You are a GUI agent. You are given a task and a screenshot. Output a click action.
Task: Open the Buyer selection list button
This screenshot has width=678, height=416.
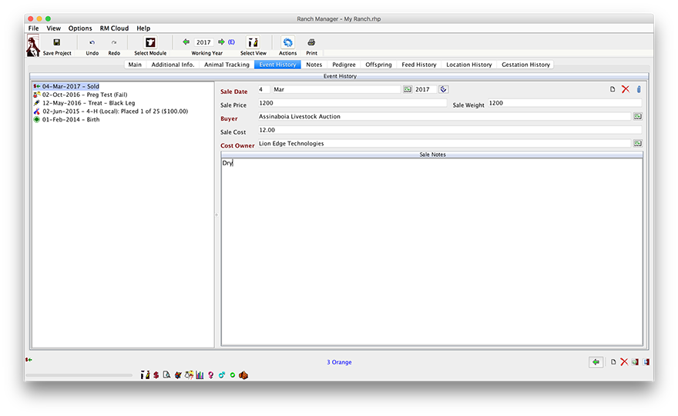click(x=637, y=117)
